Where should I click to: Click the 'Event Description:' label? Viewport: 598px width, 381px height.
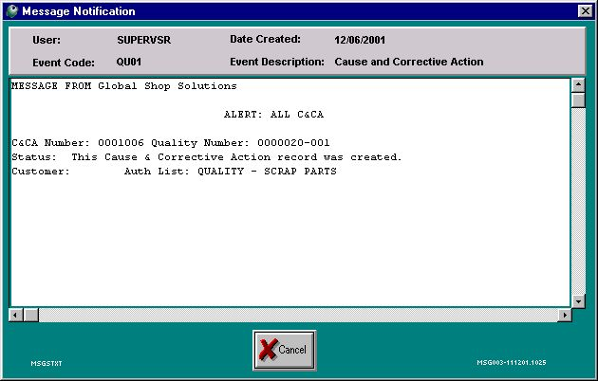point(277,62)
